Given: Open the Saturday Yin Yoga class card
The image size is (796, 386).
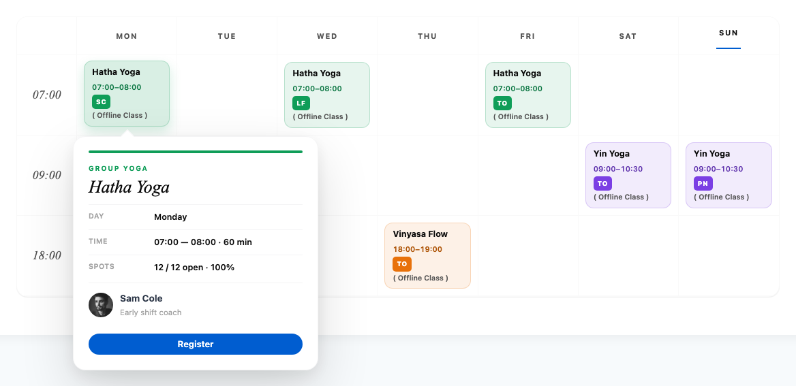Looking at the screenshot, I should click(628, 175).
